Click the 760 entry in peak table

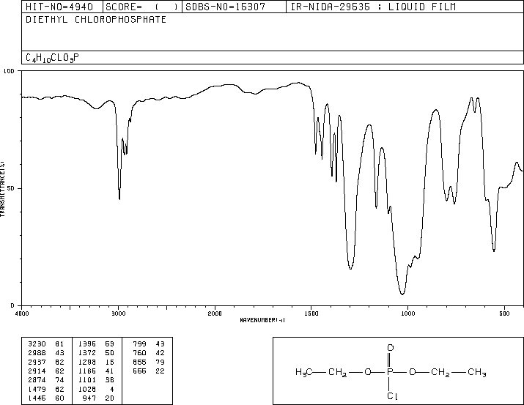(139, 353)
